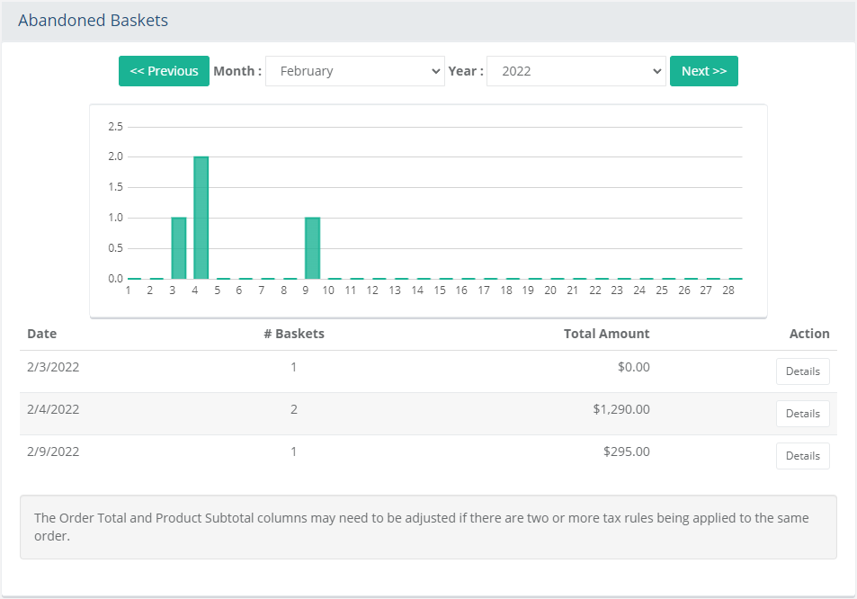Click the chart bar for day 9

(x=312, y=248)
